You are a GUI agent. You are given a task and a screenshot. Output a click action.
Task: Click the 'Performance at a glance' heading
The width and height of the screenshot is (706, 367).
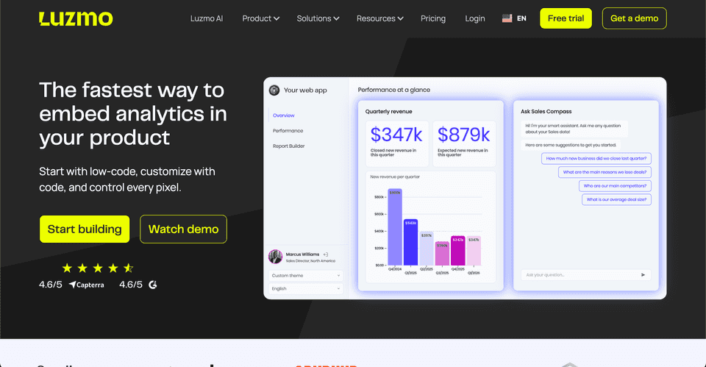coord(394,90)
